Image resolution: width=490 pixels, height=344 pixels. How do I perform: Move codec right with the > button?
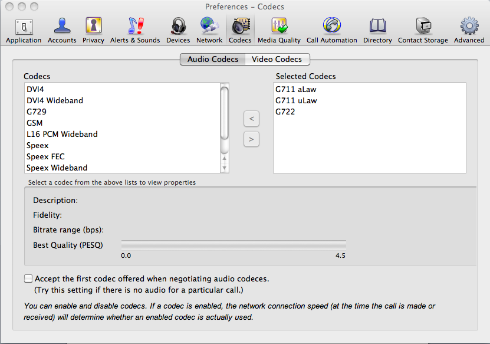251,139
